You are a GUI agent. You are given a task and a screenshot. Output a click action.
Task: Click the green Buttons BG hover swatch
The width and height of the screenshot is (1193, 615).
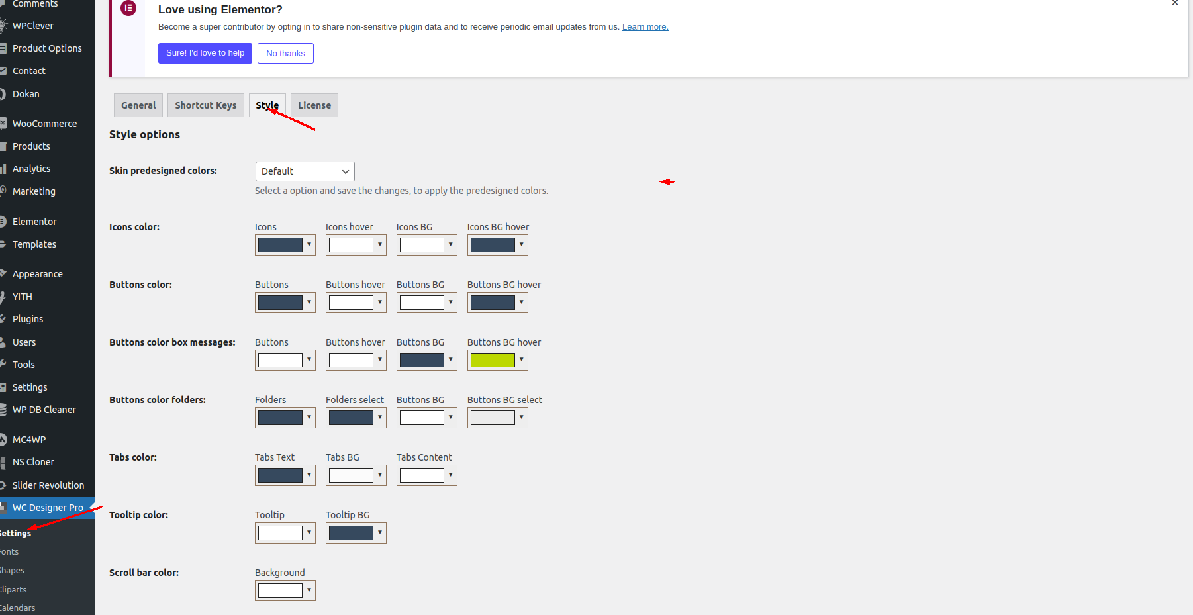coord(493,360)
